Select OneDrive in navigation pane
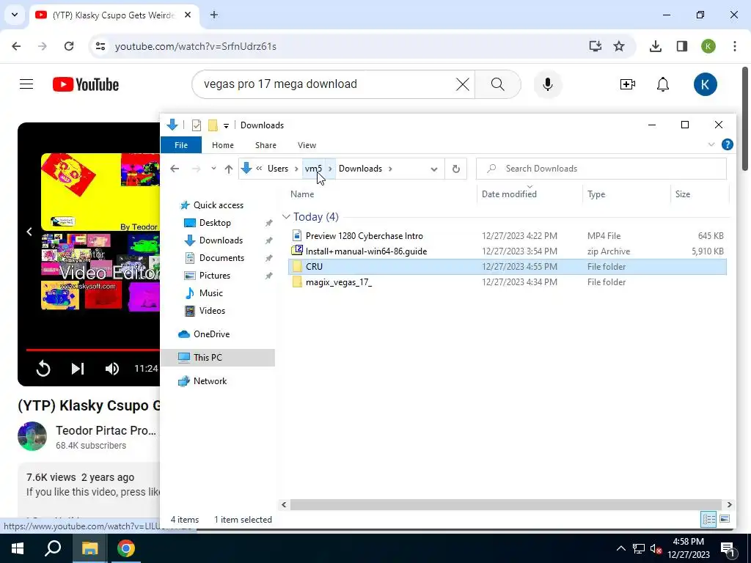Viewport: 751px width, 563px height. point(211,334)
